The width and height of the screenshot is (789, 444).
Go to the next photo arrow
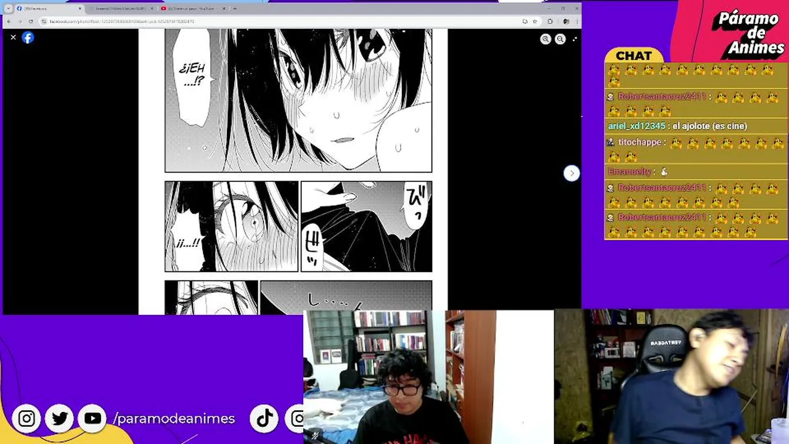click(x=571, y=173)
